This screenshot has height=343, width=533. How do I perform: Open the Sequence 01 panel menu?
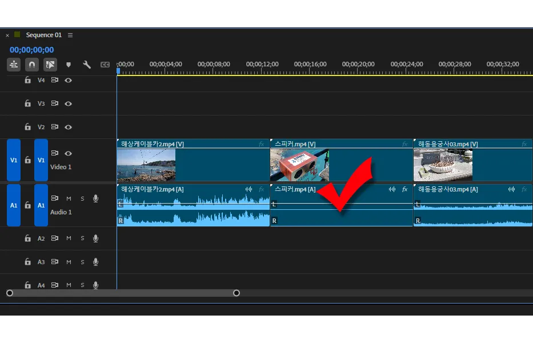pyautogui.click(x=70, y=35)
